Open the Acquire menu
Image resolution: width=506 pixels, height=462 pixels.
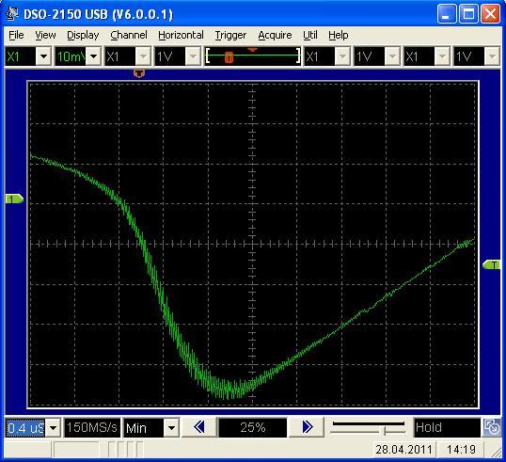click(x=275, y=35)
